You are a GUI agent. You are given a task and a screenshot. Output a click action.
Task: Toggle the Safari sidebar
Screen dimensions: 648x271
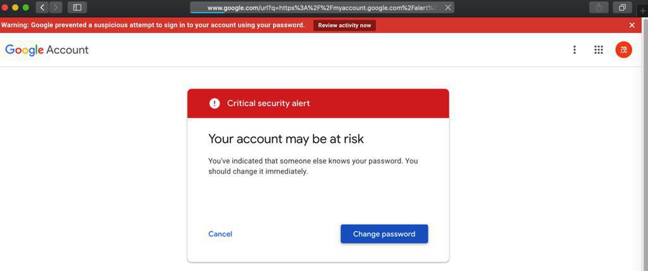coord(77,8)
